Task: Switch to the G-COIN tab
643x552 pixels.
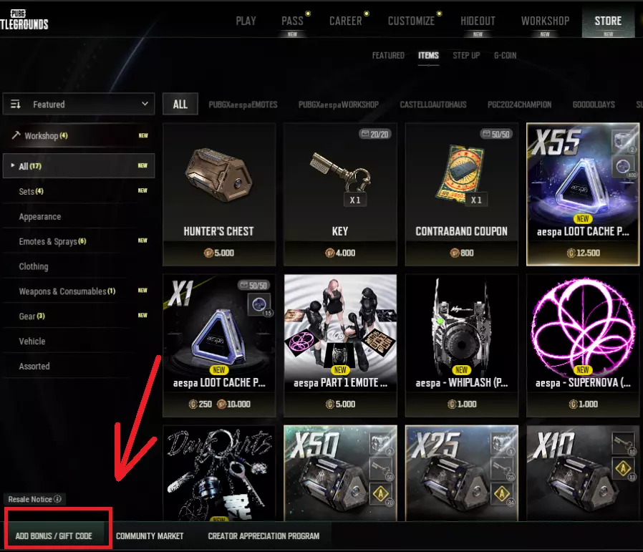Action: 505,55
